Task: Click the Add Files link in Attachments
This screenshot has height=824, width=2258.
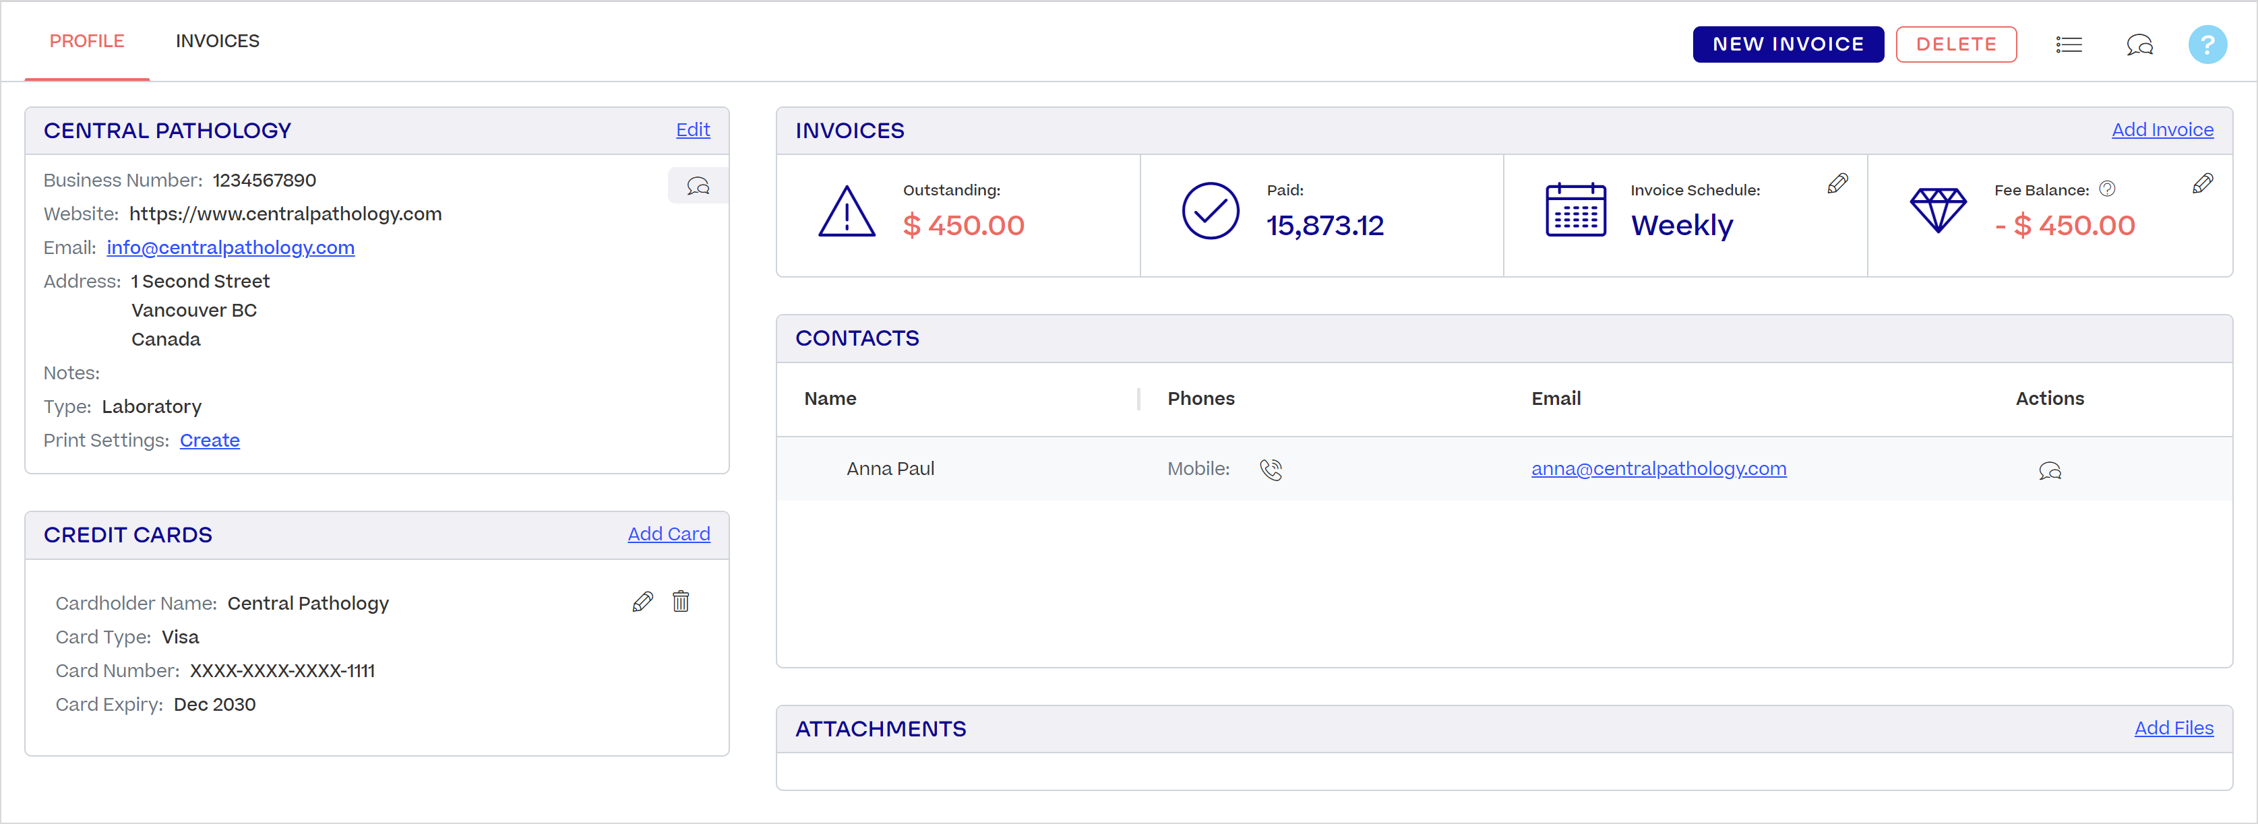Action: 2173,728
